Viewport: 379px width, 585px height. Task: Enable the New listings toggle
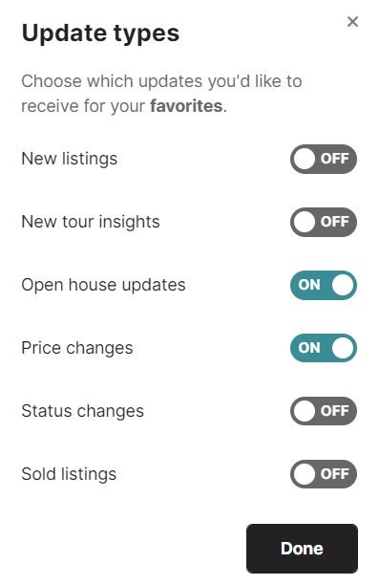[x=323, y=159]
